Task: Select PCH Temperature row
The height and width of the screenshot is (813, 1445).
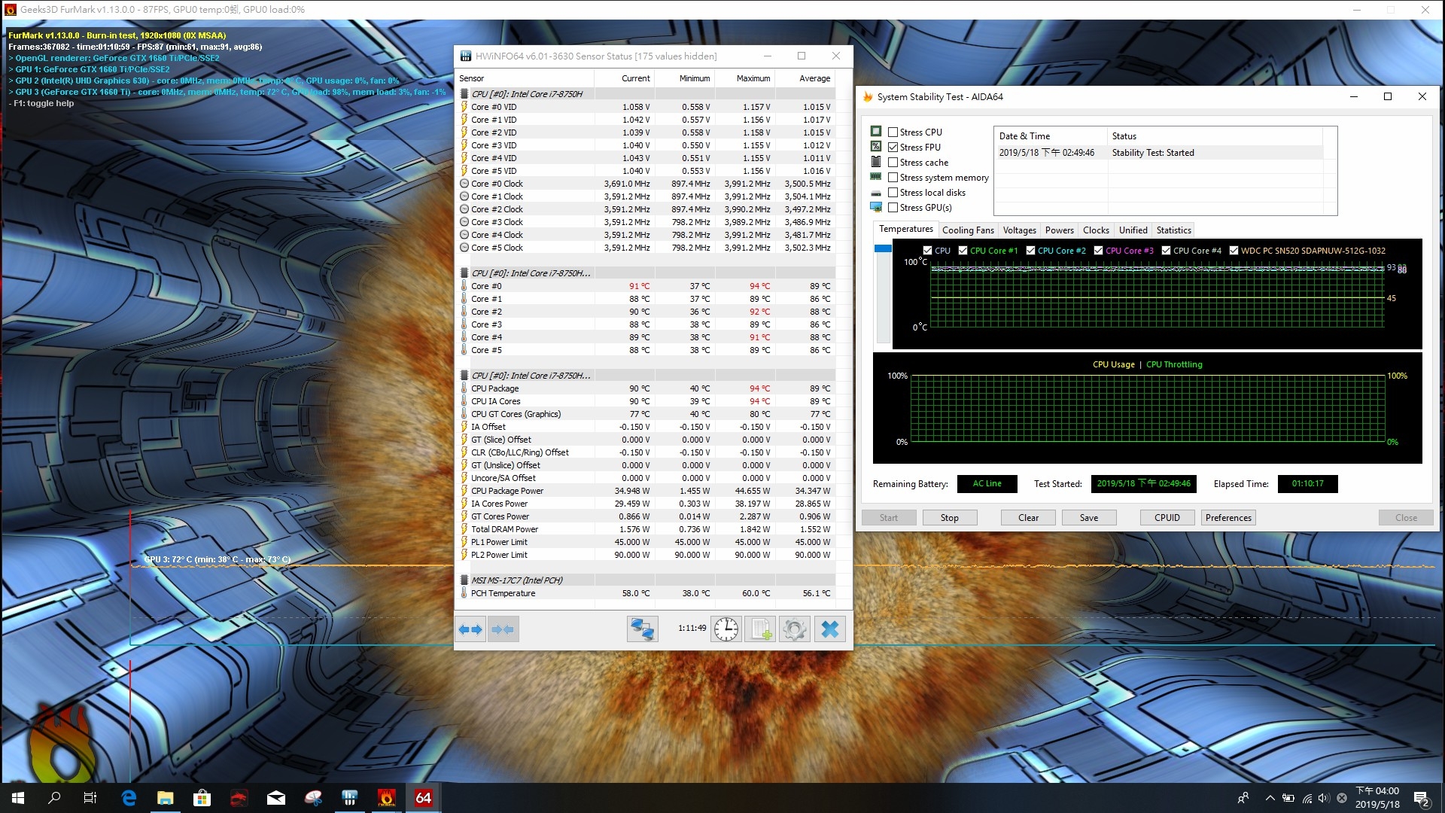Action: [647, 593]
